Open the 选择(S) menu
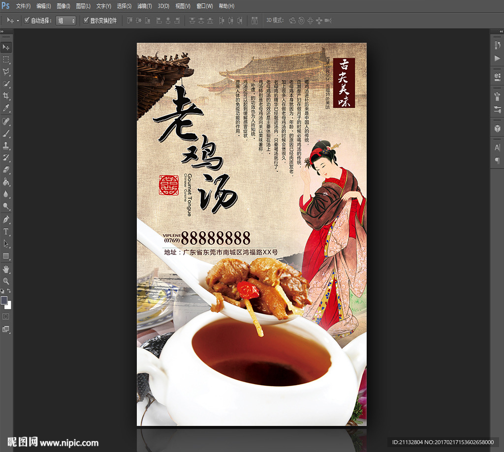This screenshot has width=504, height=452. pos(124,6)
